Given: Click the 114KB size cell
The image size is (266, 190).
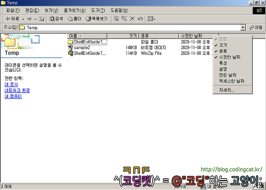Looking at the screenshot, I should (131, 53).
